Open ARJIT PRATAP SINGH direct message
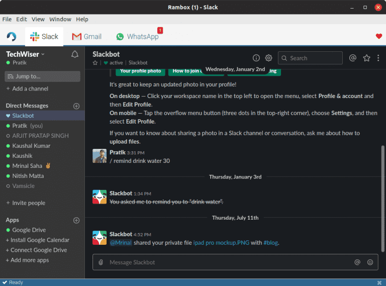This screenshot has width=386, height=286. click(x=42, y=136)
